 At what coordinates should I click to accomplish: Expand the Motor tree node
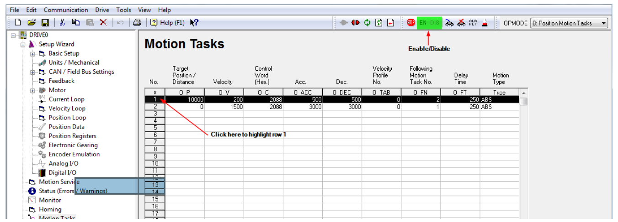pos(32,90)
